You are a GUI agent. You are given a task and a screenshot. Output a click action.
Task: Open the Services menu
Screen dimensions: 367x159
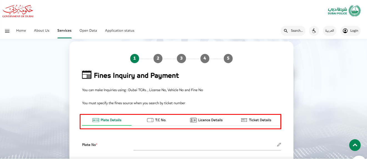pos(64,31)
